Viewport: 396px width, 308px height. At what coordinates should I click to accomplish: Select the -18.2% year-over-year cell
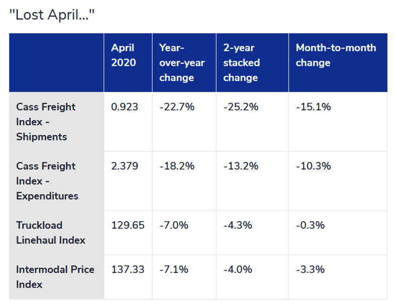coord(176,166)
